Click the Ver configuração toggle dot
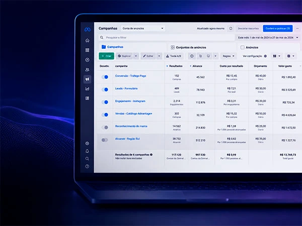Image resolution: width=302 pixels, height=226 pixels. pyautogui.click(x=265, y=56)
